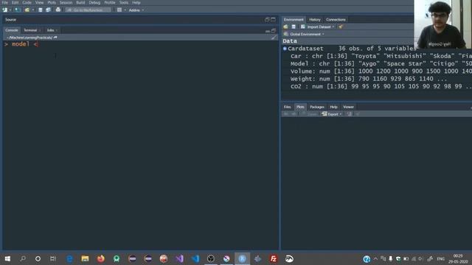The height and width of the screenshot is (265, 472).
Task: Open File Explorer from the taskbar
Action: (86, 258)
